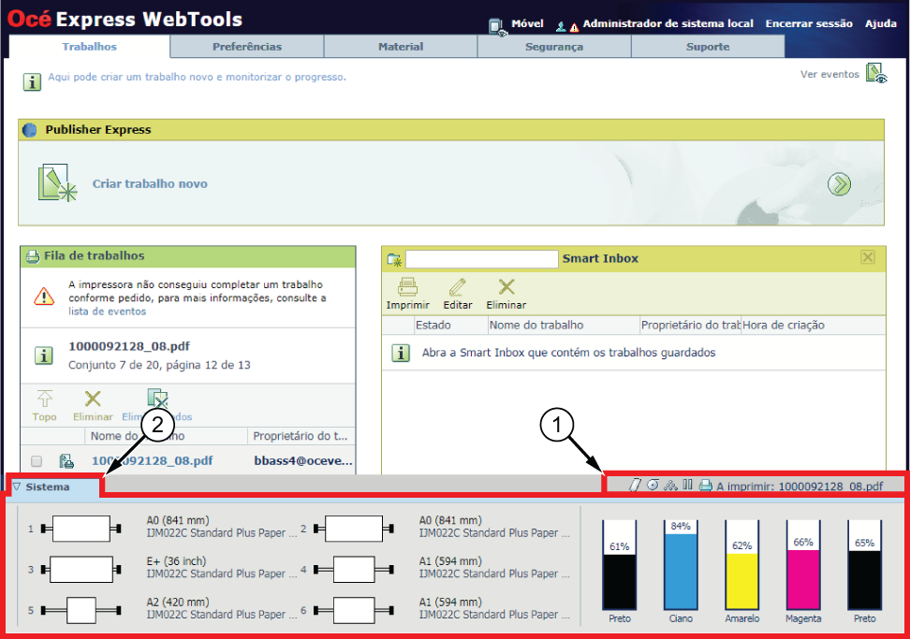Click the Eliminar X icon in Smart Inbox
Viewport: 910px width, 639px height.
[506, 286]
